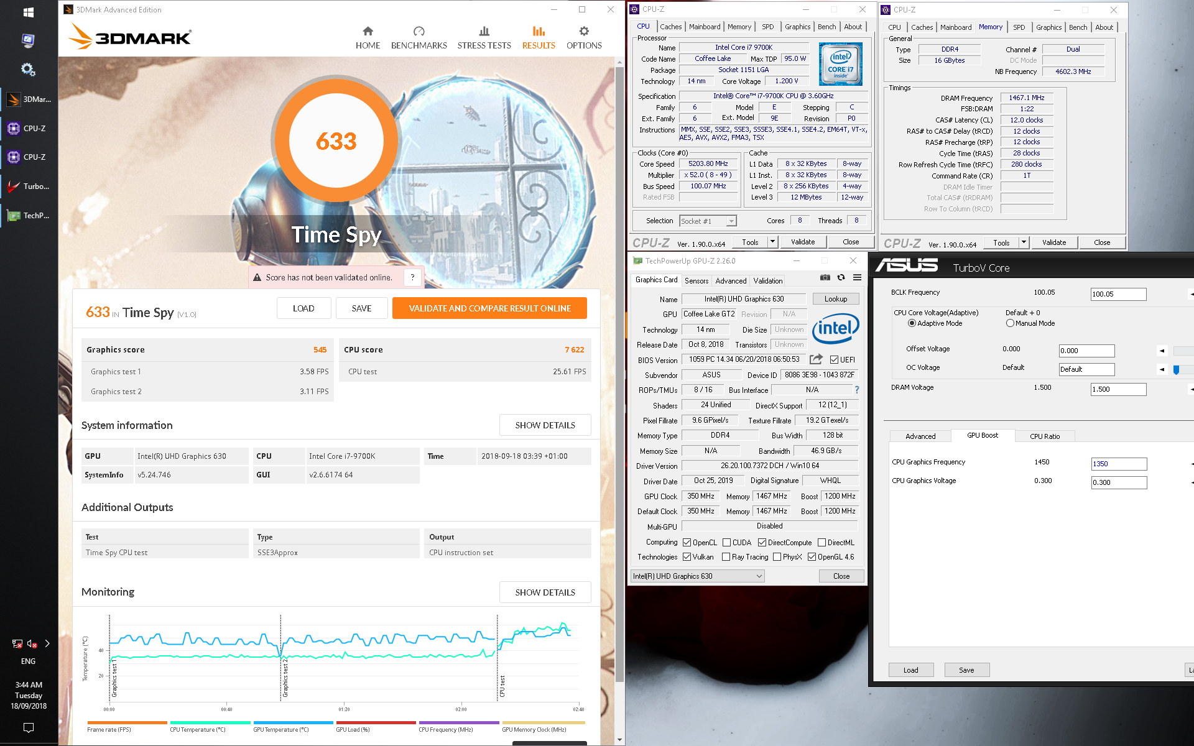Image resolution: width=1194 pixels, height=746 pixels.
Task: Toggle Vulkan checkbox in GPU-Z
Action: point(687,557)
